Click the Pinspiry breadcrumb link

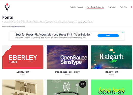(x=4, y=26)
